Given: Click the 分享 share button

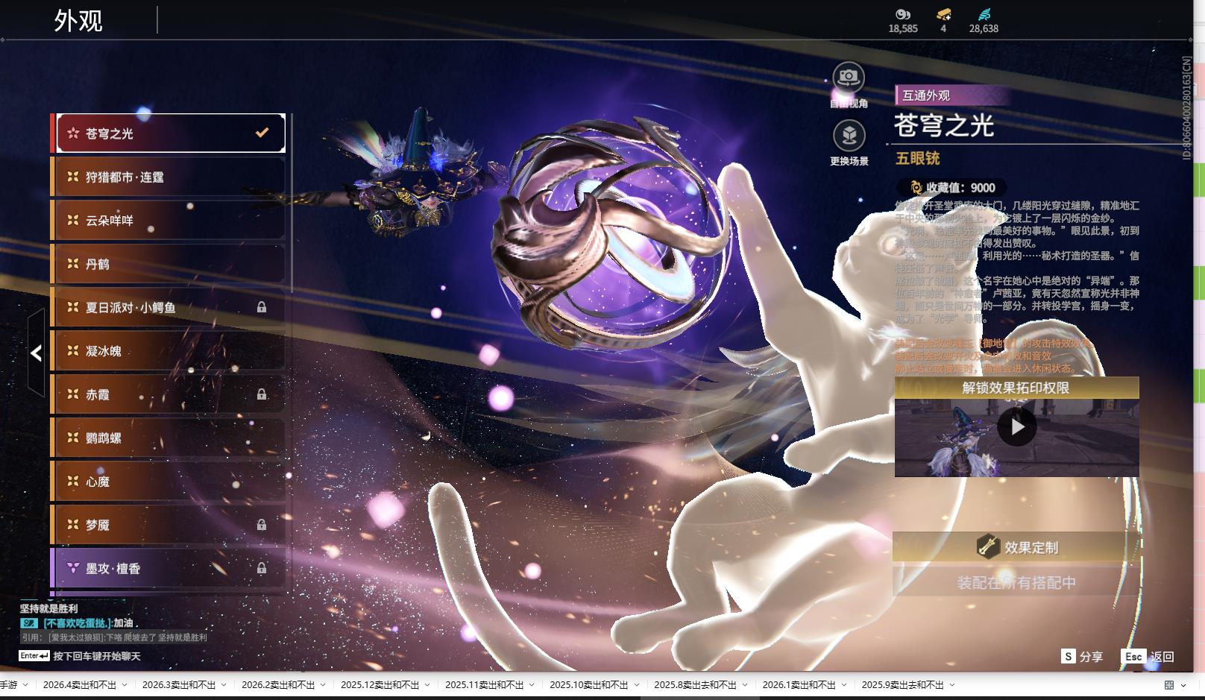Looking at the screenshot, I should [1083, 656].
